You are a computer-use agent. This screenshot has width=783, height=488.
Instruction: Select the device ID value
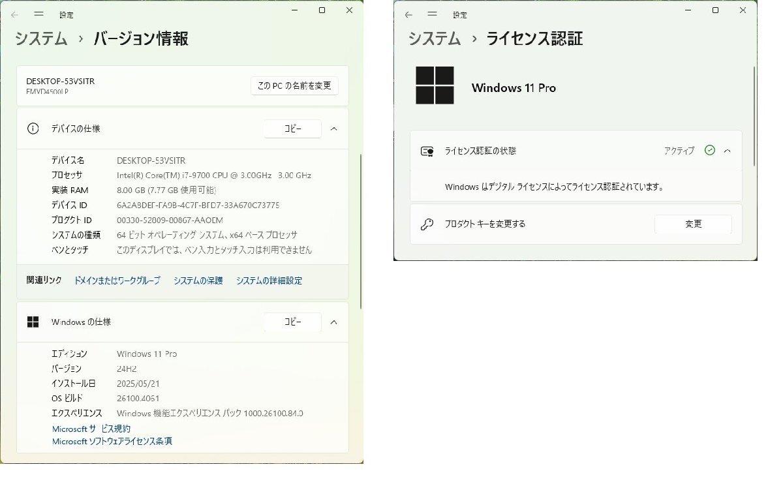198,205
